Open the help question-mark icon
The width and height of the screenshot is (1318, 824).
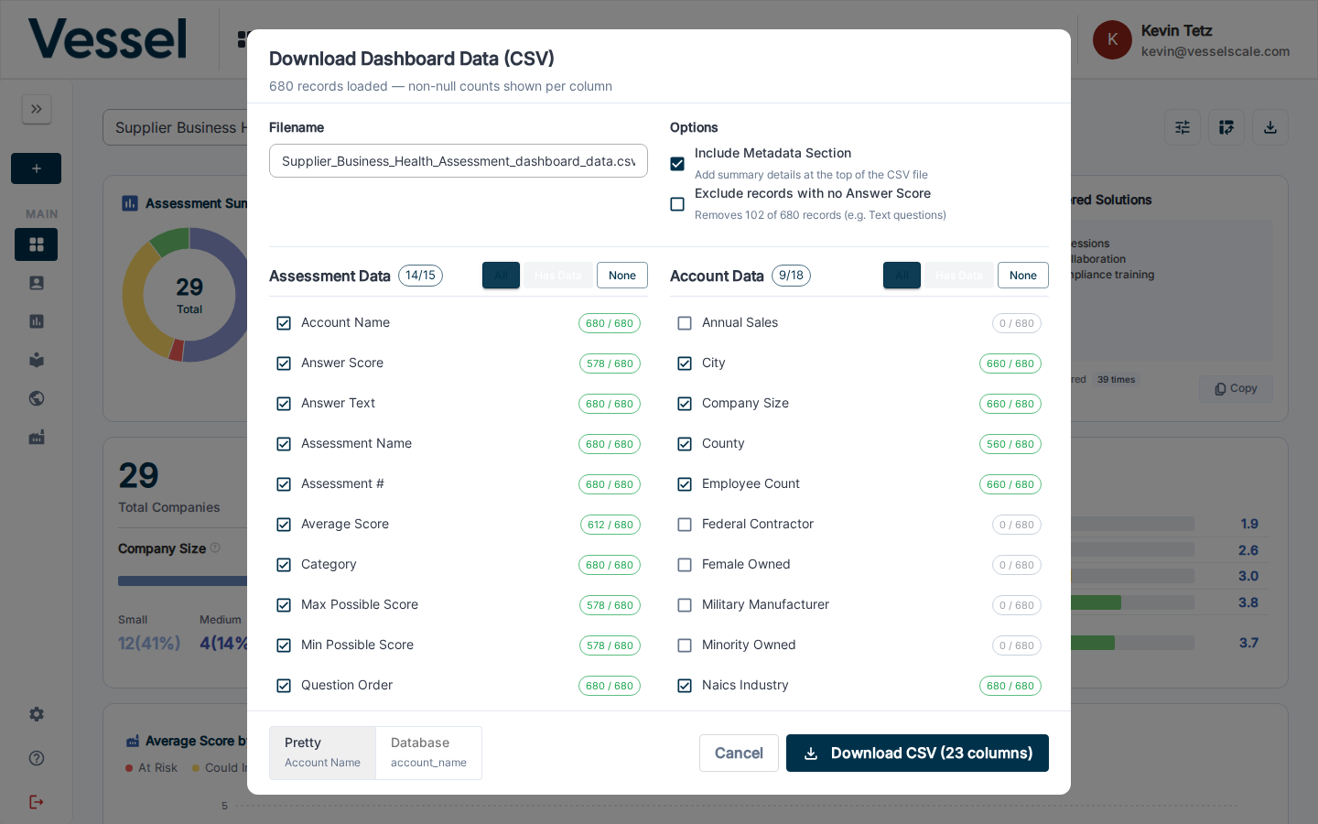[37, 758]
